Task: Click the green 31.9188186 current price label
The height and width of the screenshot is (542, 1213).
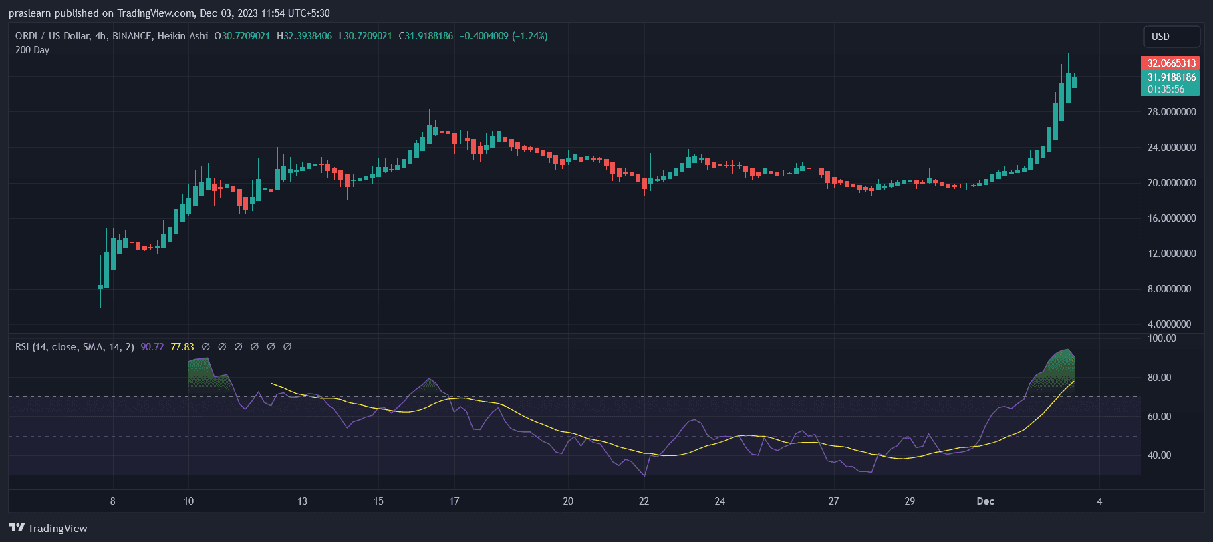Action: pos(1171,77)
